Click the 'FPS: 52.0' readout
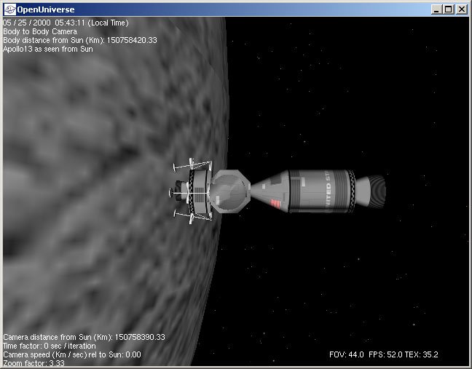472x369 pixels. coord(385,354)
